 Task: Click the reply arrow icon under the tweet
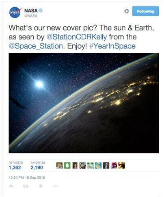point(11,186)
